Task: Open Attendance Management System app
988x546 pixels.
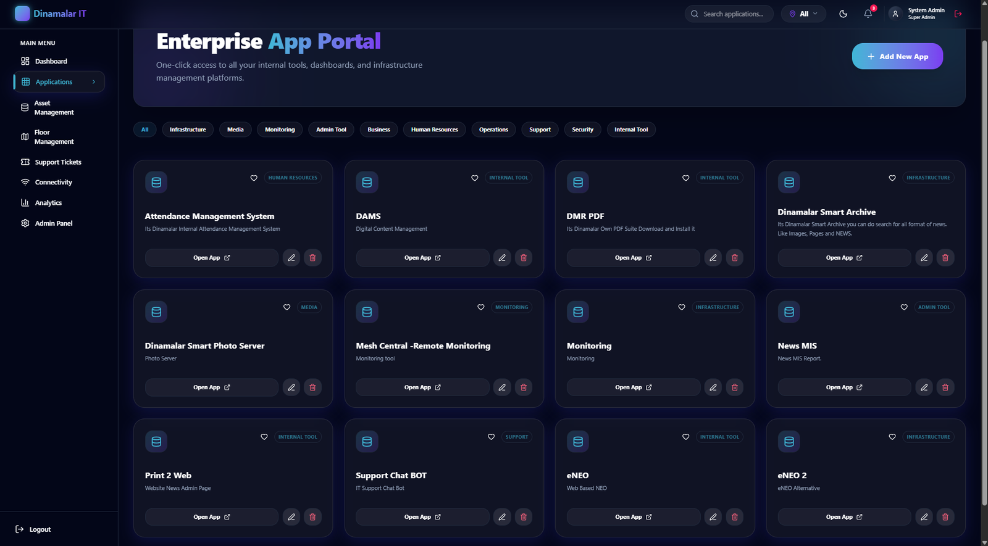Action: click(212, 258)
